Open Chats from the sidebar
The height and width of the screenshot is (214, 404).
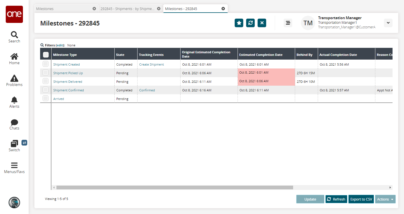(x=14, y=124)
